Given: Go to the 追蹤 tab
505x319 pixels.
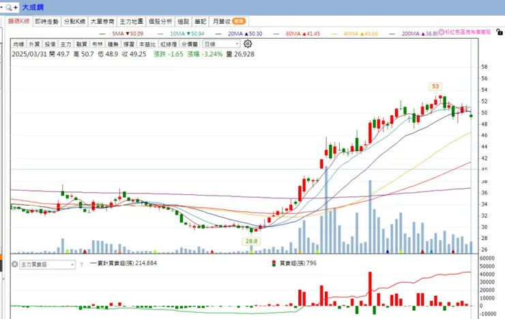Looking at the screenshot, I should click(184, 22).
